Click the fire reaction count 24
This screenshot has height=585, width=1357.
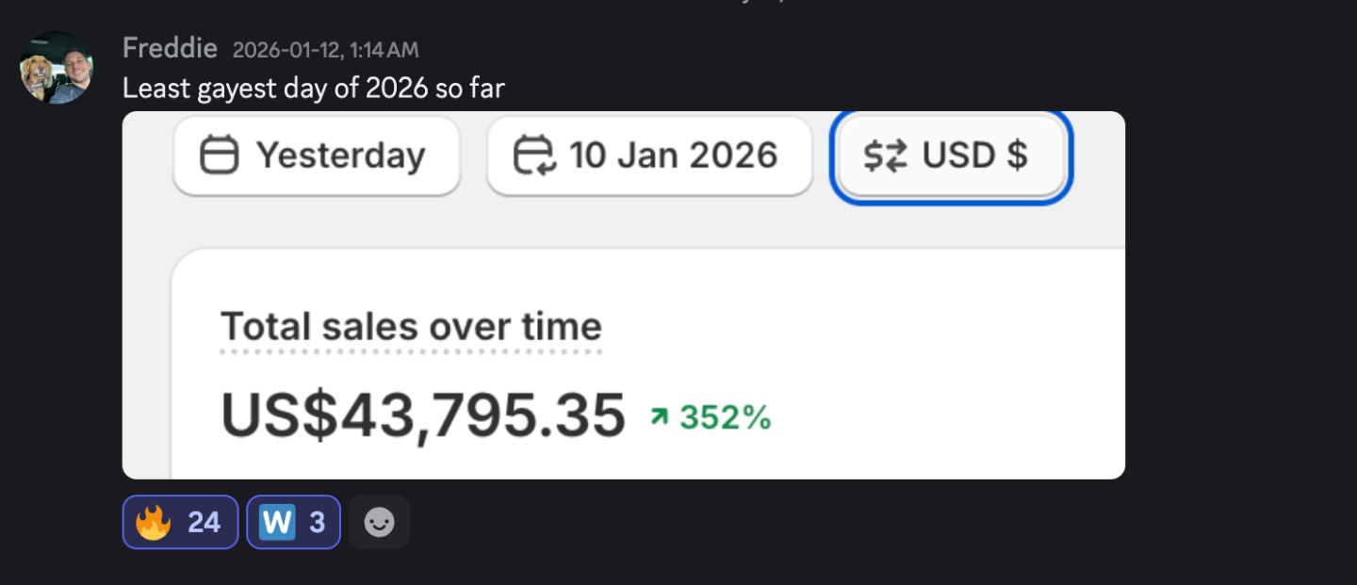[x=204, y=522]
